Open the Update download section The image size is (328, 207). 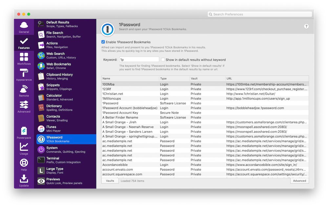click(x=24, y=181)
